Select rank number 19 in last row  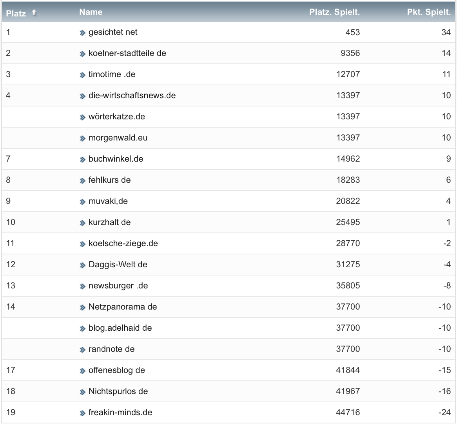coord(11,412)
